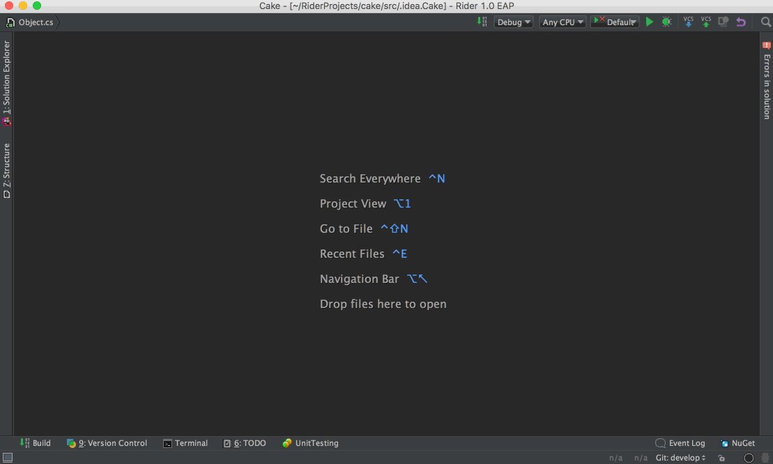Click the Event Log speech bubble icon
Image resolution: width=773 pixels, height=464 pixels.
[x=660, y=443]
